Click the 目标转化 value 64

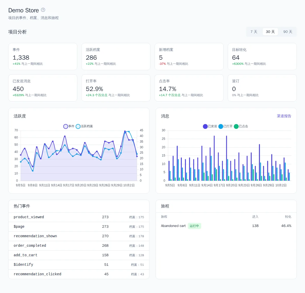[235, 58]
